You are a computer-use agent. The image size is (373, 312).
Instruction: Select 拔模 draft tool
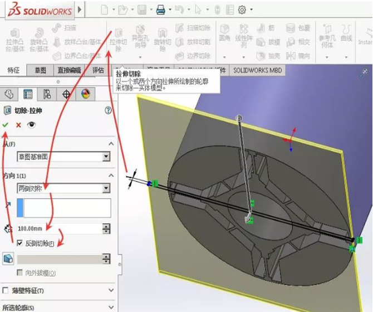point(268,42)
